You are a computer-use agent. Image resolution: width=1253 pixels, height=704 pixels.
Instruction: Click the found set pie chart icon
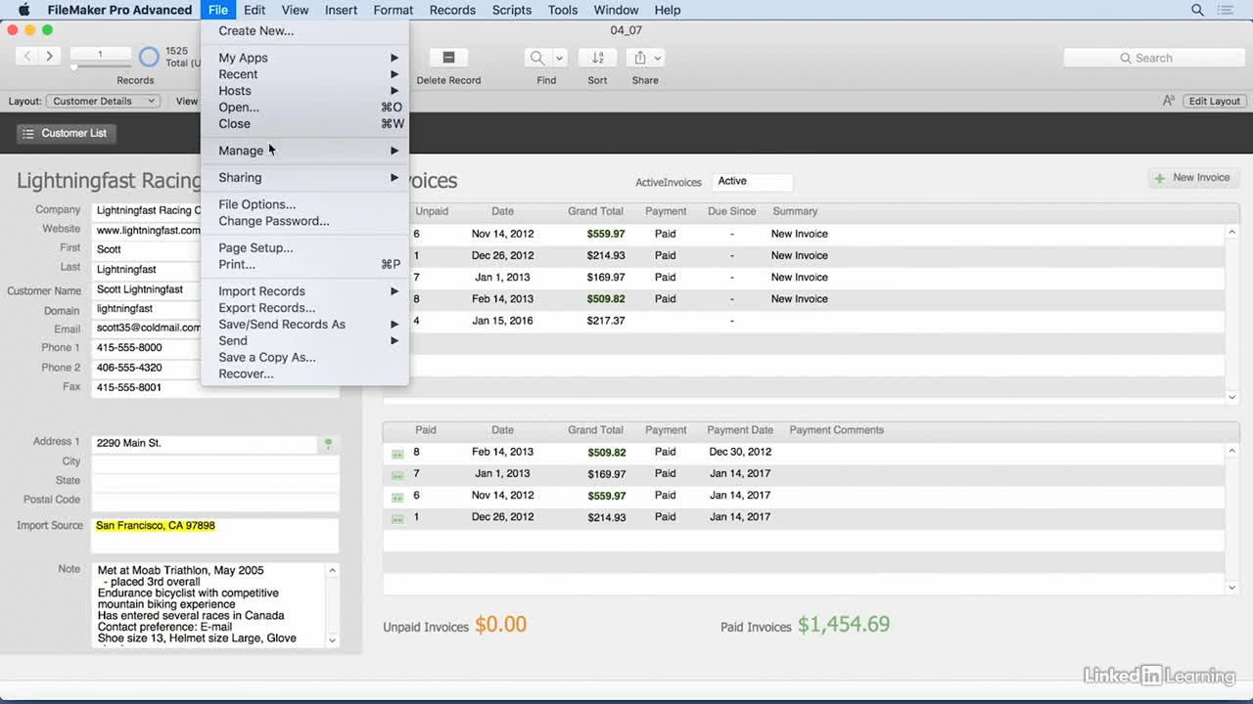click(x=149, y=57)
